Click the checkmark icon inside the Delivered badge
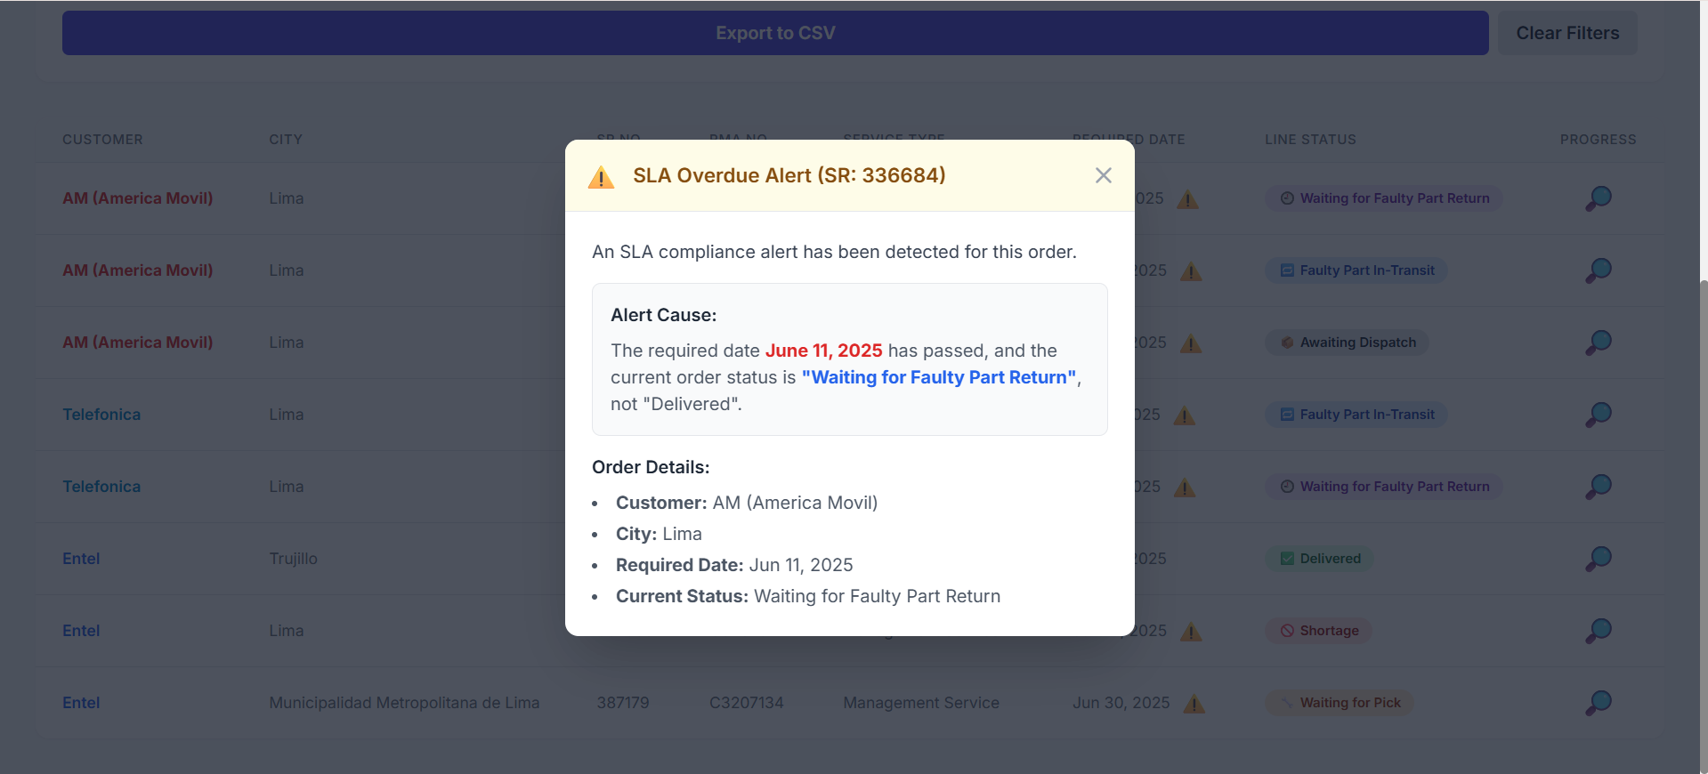Screen dimensions: 1708x774 pos(1286,558)
